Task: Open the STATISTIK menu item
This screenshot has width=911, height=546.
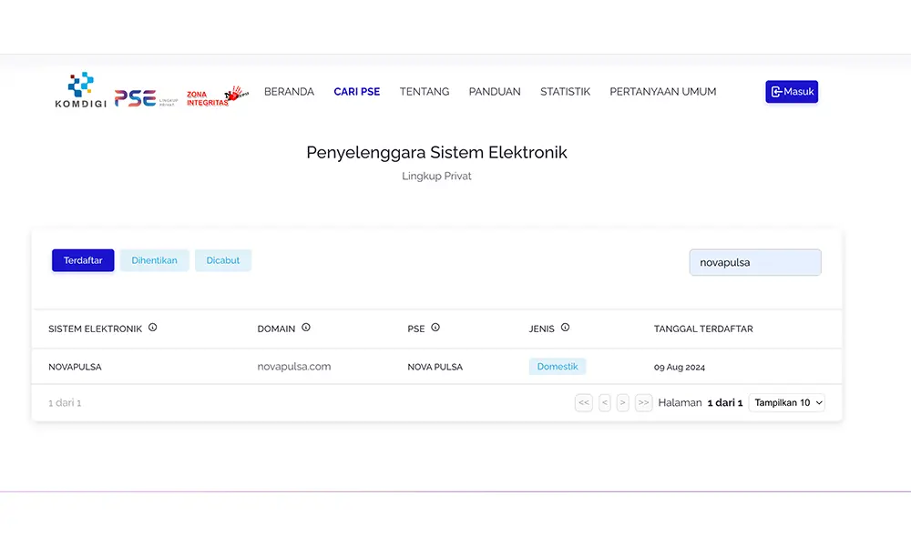Action: pos(566,92)
